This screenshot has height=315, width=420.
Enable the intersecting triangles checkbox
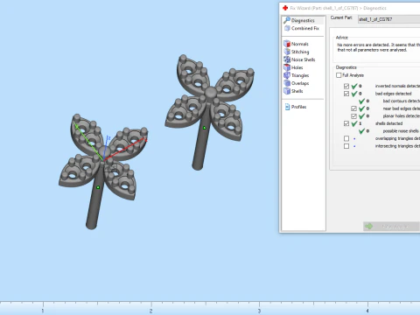point(346,146)
